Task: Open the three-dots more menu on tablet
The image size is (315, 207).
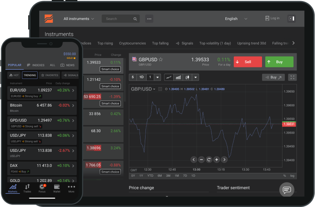Action: click(x=149, y=19)
